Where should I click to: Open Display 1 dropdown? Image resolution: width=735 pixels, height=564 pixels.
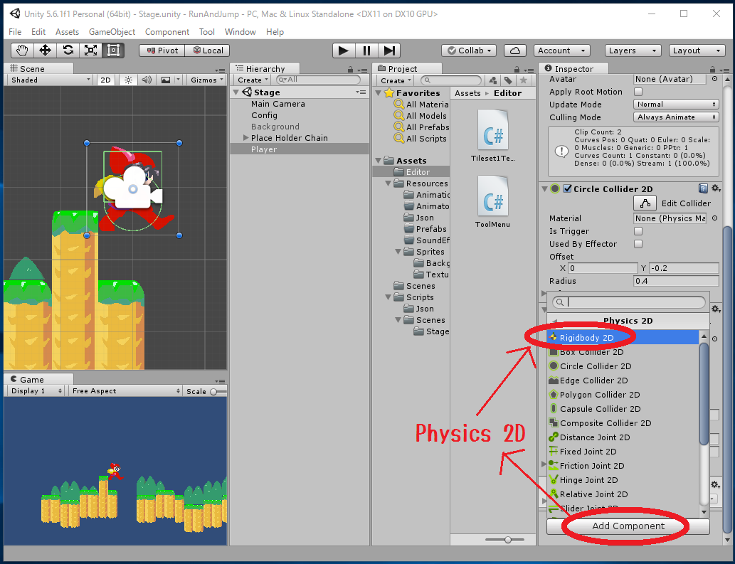[36, 390]
